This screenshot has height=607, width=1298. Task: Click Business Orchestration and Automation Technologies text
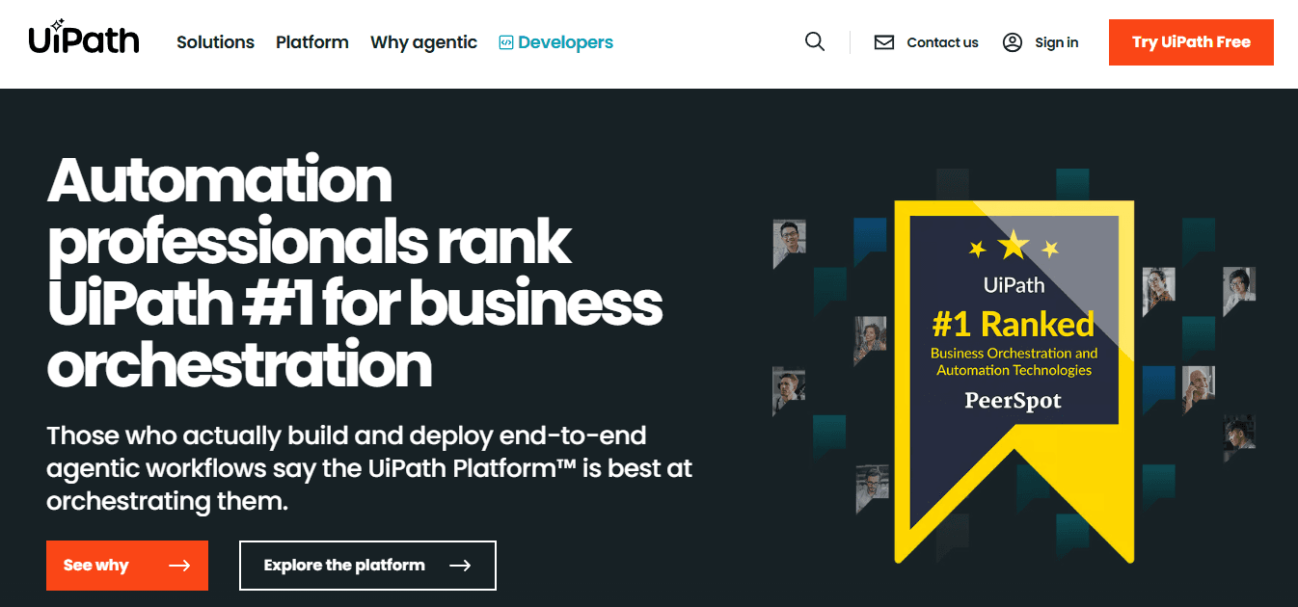(x=1014, y=361)
